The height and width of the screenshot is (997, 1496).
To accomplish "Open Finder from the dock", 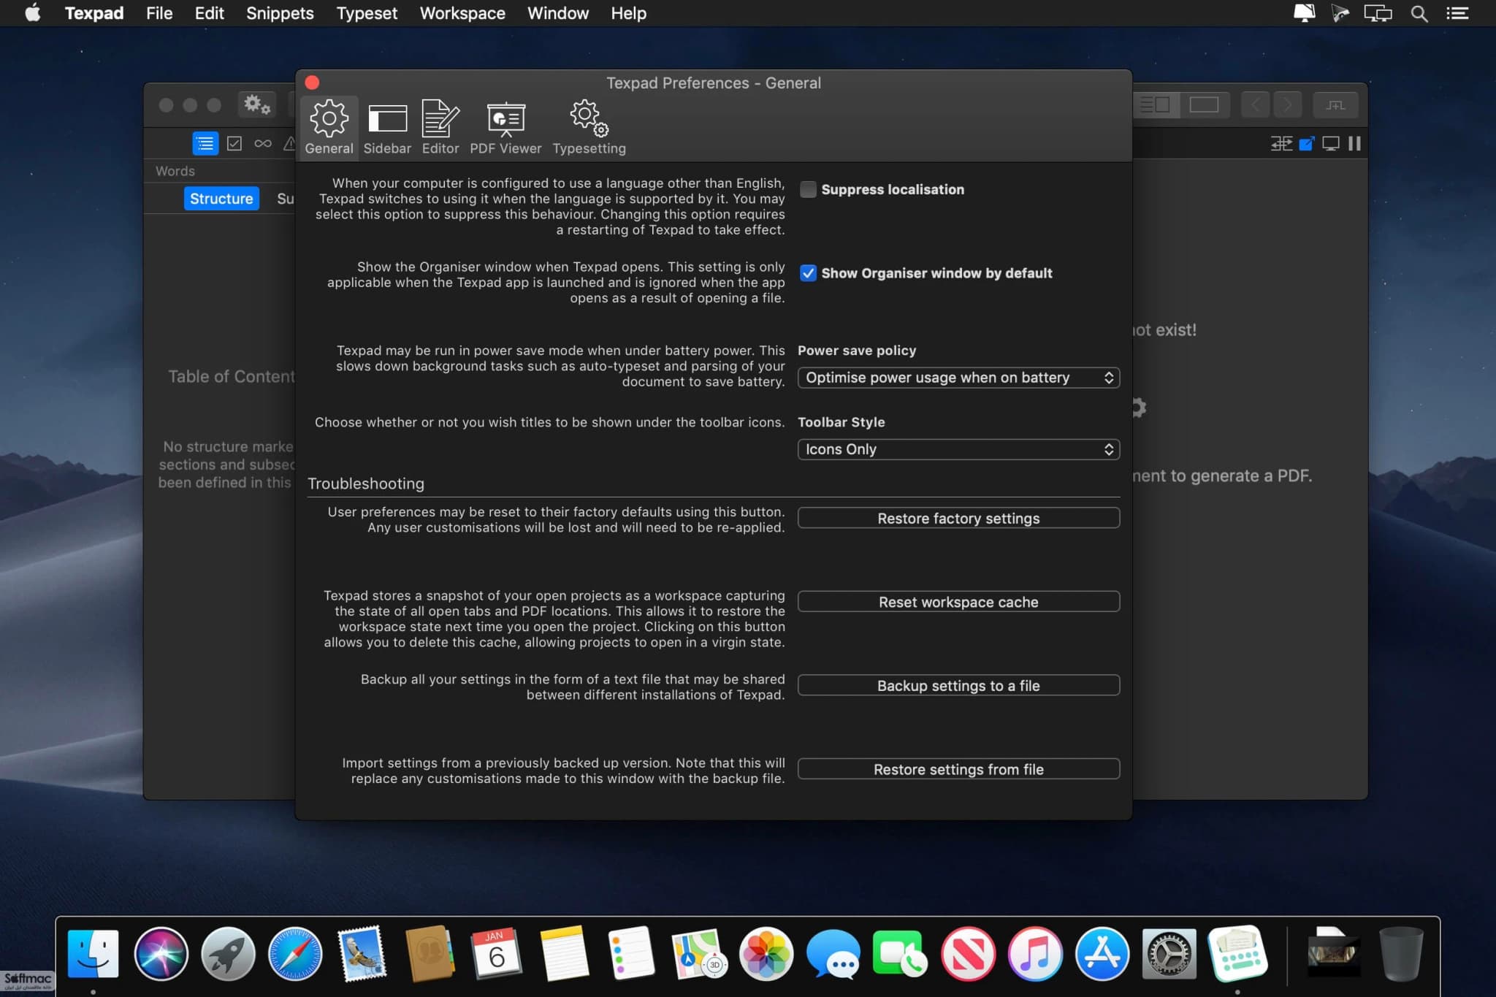I will 93,954.
